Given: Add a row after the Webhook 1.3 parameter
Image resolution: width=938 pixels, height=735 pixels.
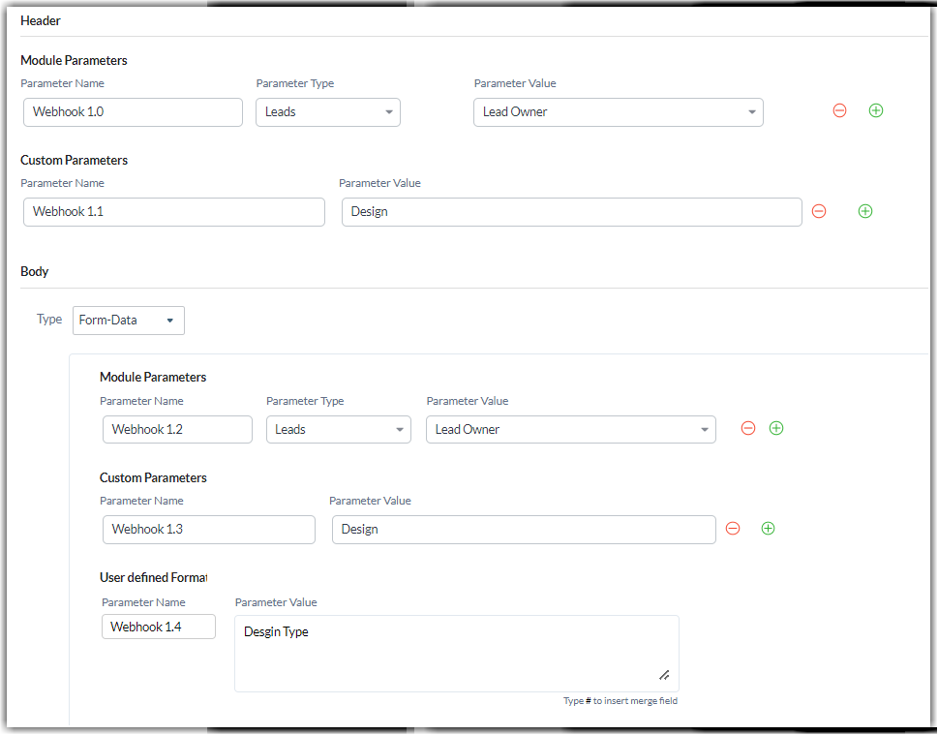Looking at the screenshot, I should tap(768, 529).
